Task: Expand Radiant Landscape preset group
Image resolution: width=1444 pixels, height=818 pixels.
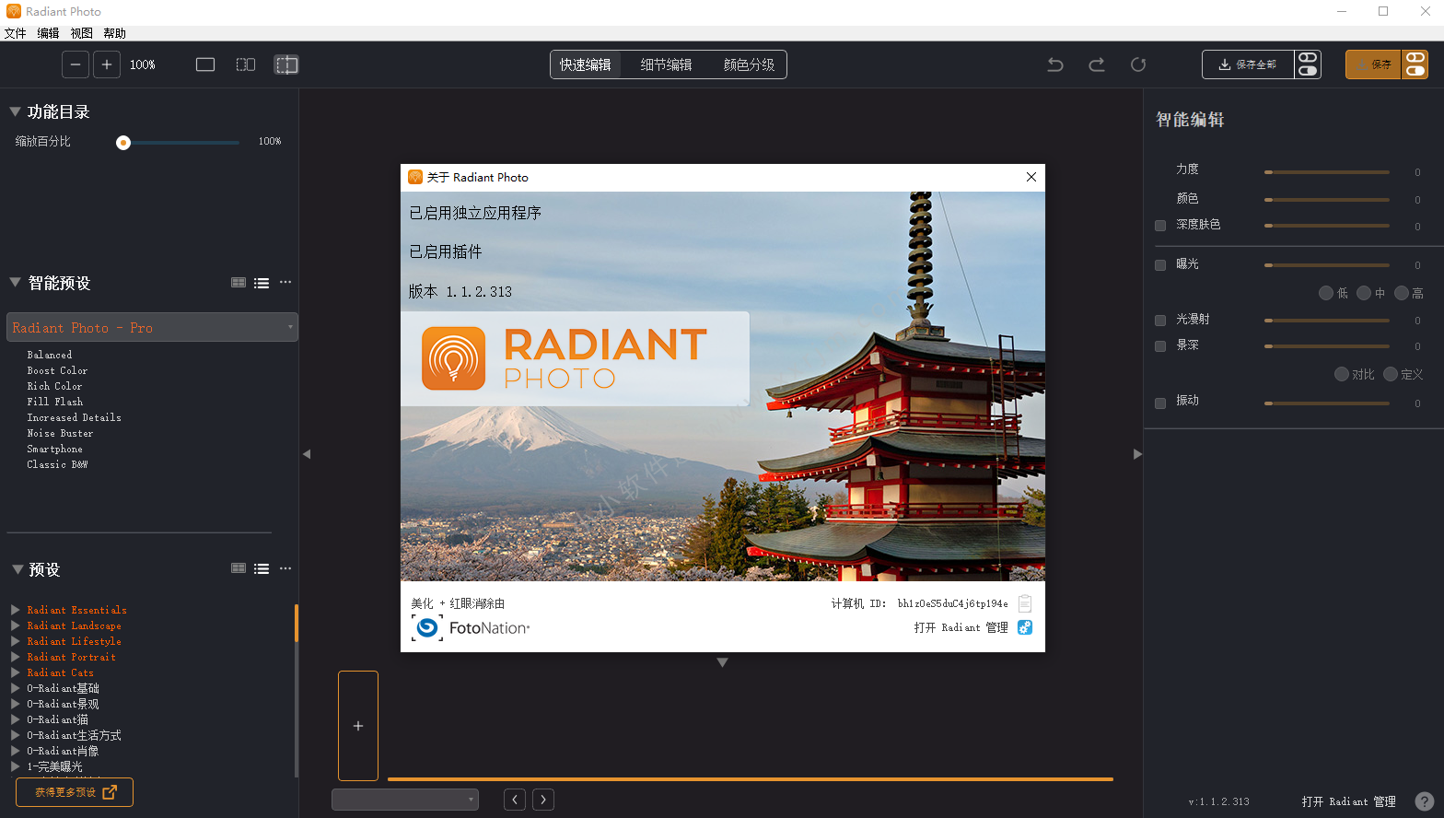Action: pos(15,625)
